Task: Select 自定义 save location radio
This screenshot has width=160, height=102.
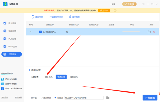Action: coord(55,98)
